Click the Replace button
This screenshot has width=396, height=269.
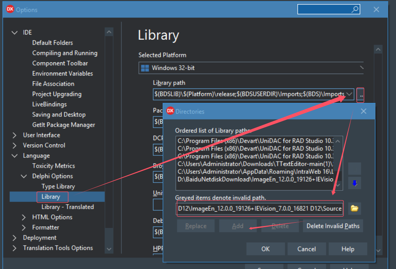pos(196,226)
